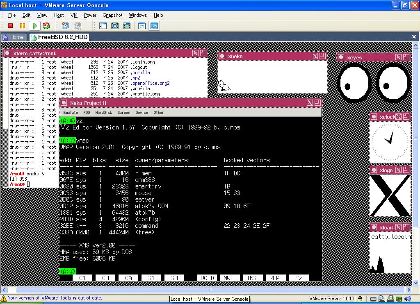Screen dimensions: 420x304
Task: Open Device menu in Neko Project II
Action: [x=142, y=112]
